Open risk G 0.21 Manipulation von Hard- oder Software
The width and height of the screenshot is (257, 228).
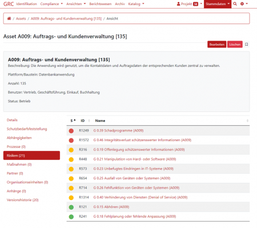135,159
